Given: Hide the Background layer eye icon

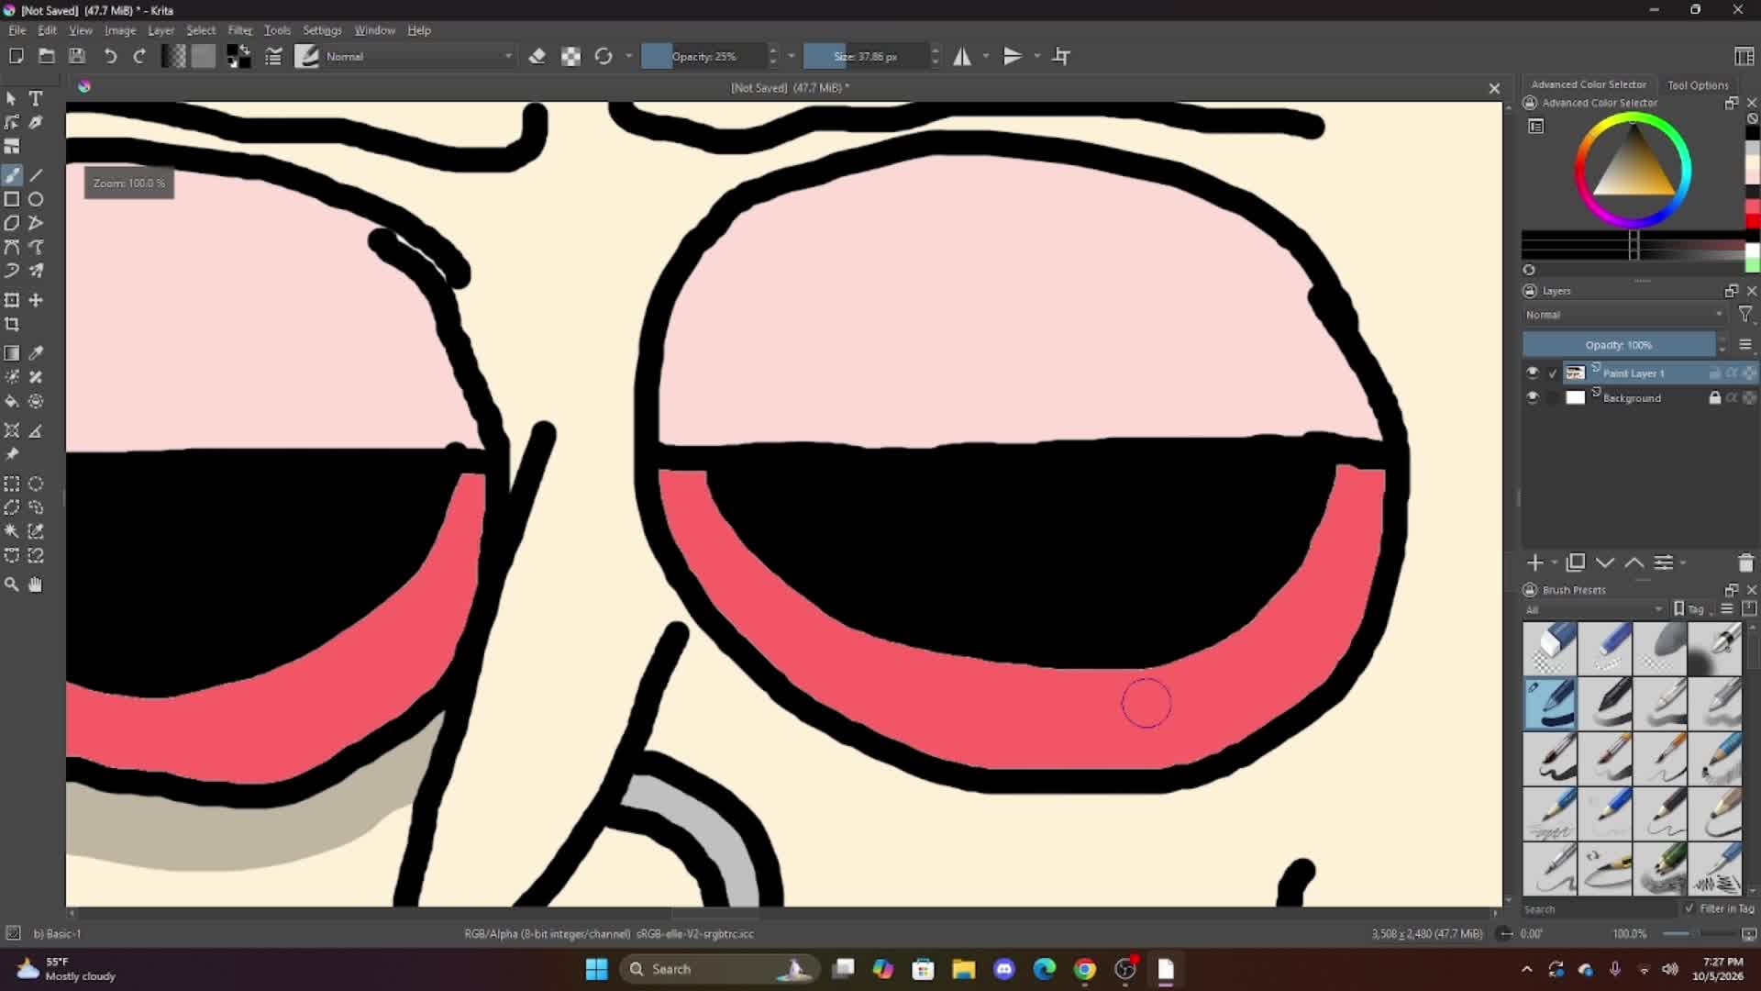Looking at the screenshot, I should 1533,397.
